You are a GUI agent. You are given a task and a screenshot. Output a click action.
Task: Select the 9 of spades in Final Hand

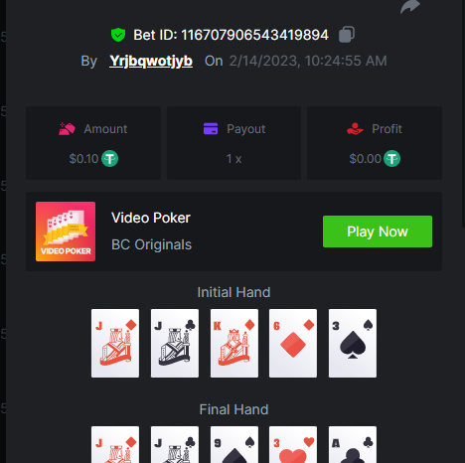[x=234, y=444]
